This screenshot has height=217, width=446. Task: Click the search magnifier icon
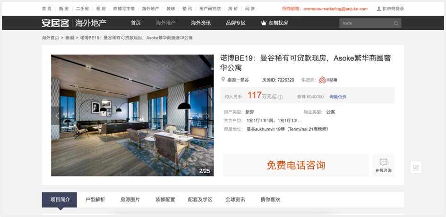pyautogui.click(x=396, y=23)
